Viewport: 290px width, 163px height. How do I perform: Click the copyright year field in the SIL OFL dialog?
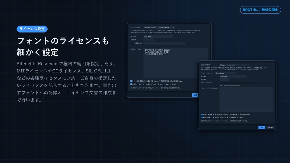point(224,80)
